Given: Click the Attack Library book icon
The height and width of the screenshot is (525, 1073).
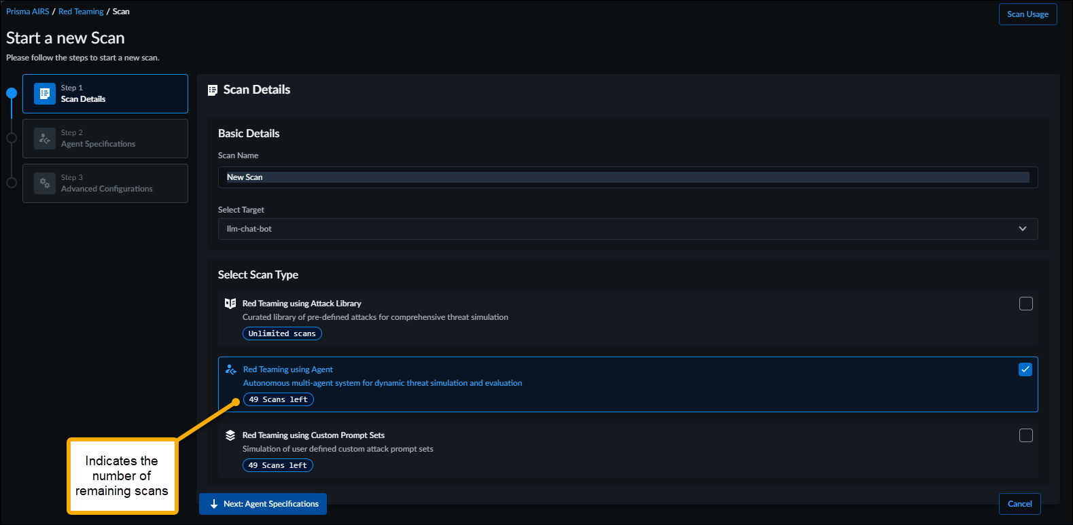Looking at the screenshot, I should tap(230, 304).
